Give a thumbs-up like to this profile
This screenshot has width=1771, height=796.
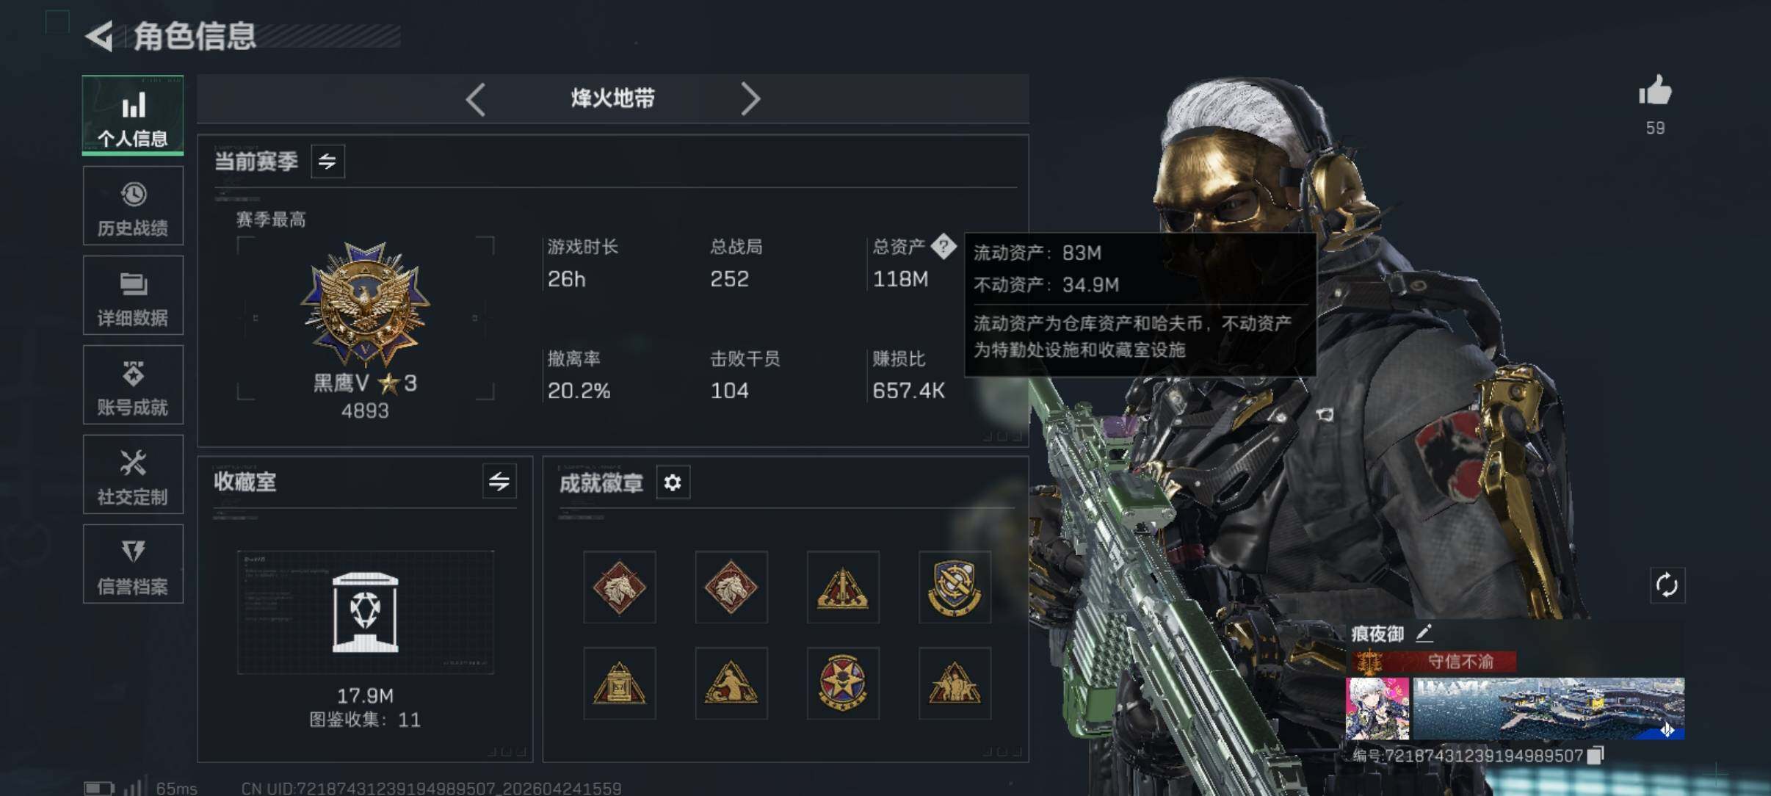[x=1655, y=91]
